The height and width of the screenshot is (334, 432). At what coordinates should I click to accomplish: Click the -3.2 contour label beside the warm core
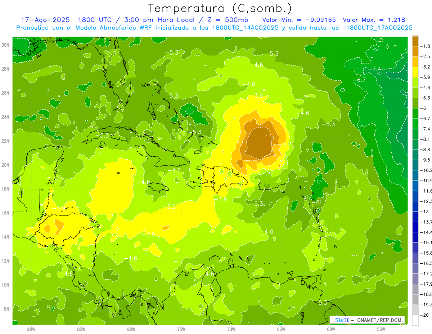285,144
